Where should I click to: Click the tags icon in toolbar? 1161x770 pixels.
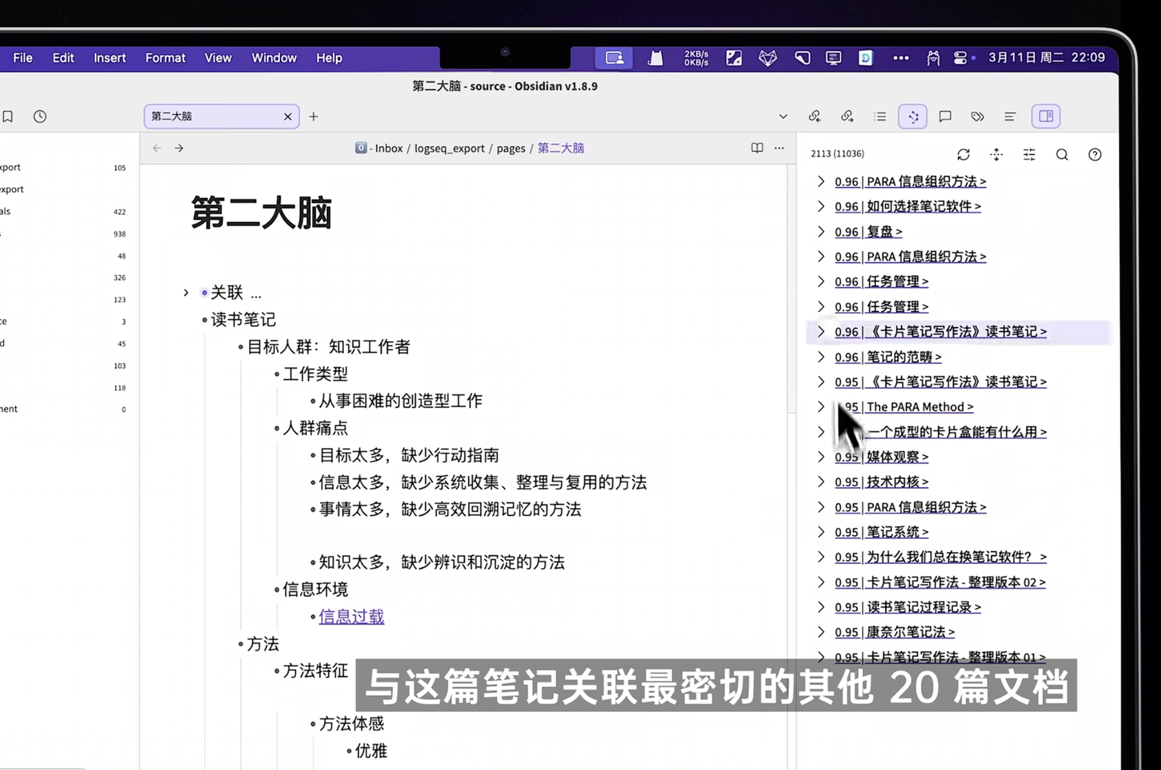point(977,117)
